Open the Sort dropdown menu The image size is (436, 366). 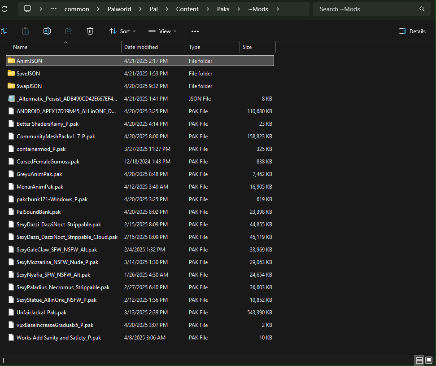pos(122,31)
